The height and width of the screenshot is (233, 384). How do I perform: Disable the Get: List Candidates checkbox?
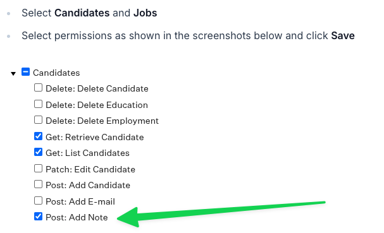pyautogui.click(x=38, y=152)
